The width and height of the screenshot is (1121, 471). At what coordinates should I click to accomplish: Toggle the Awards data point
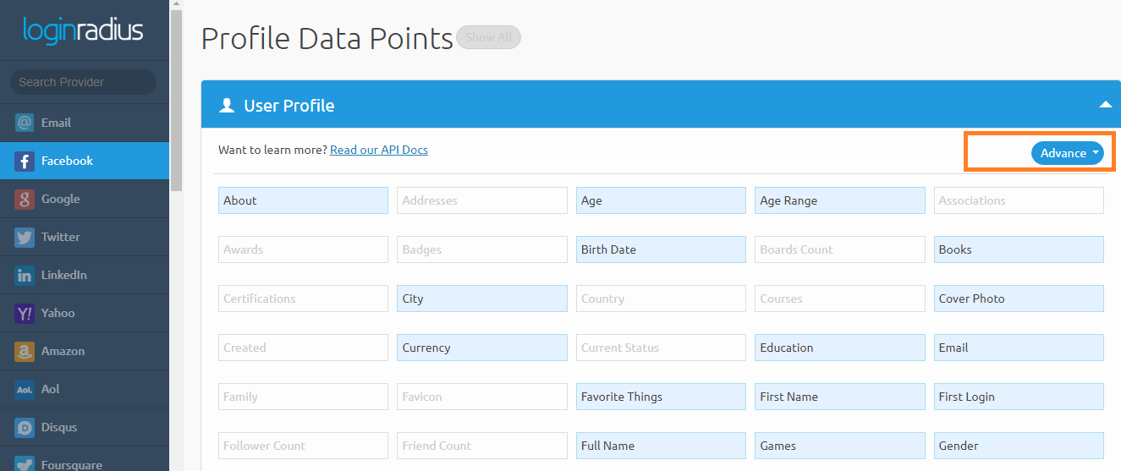pos(303,249)
